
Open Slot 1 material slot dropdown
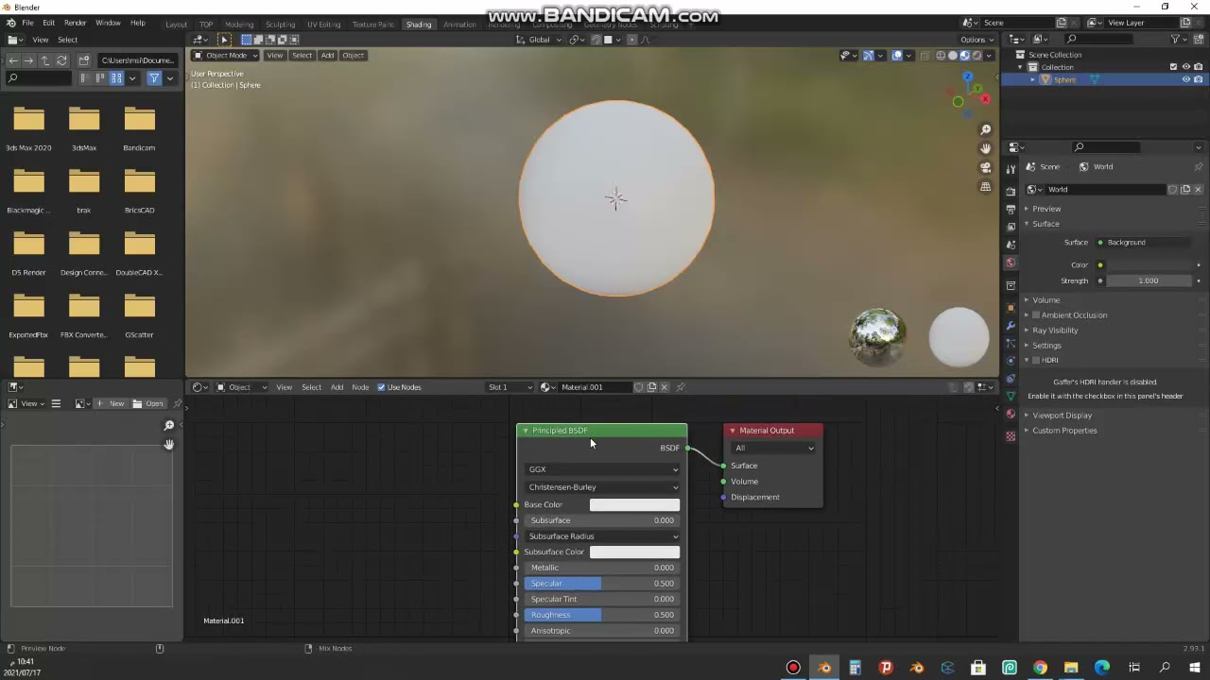click(509, 387)
